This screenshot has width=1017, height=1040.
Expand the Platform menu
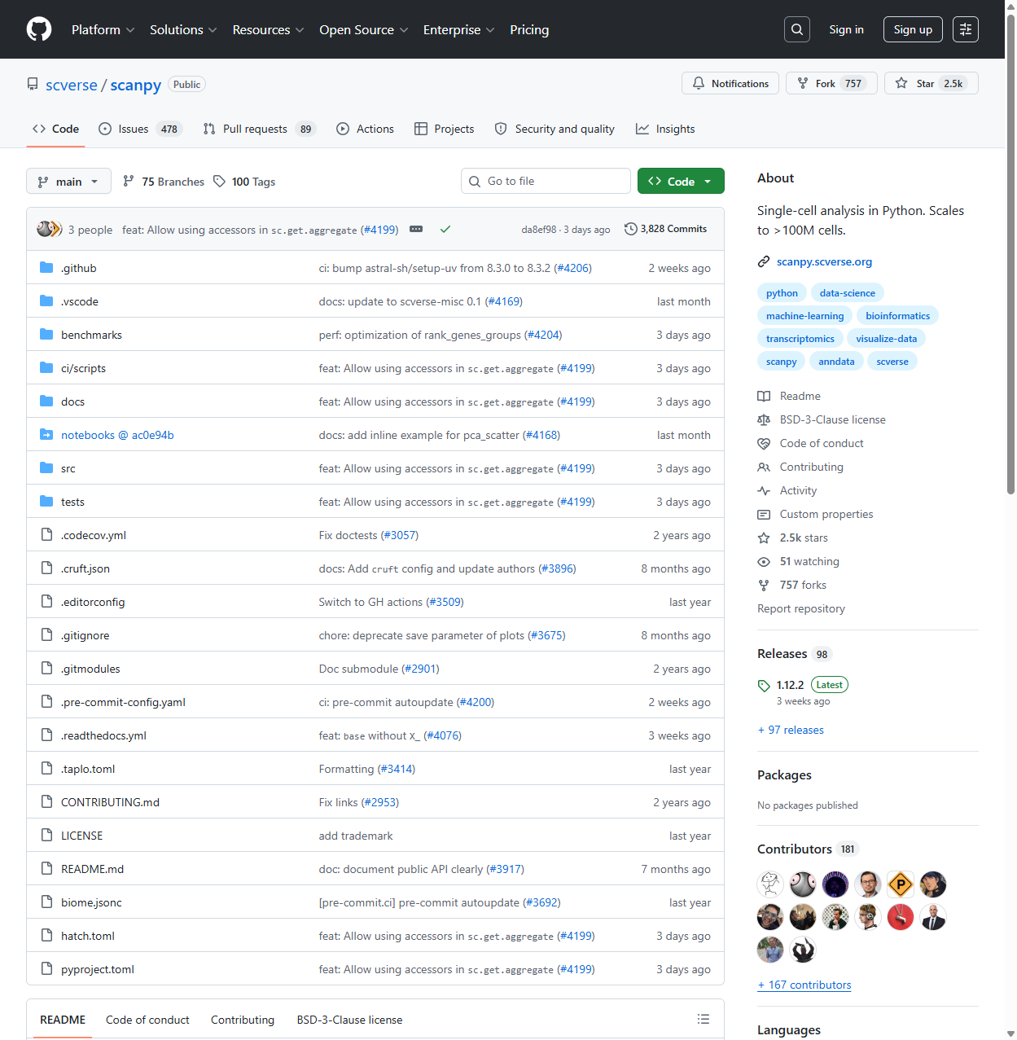click(x=103, y=29)
